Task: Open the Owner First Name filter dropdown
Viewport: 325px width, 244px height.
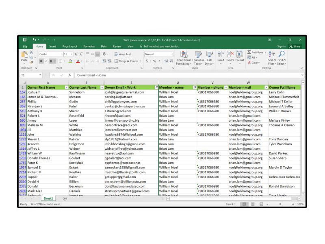Action: pyautogui.click(x=67, y=87)
